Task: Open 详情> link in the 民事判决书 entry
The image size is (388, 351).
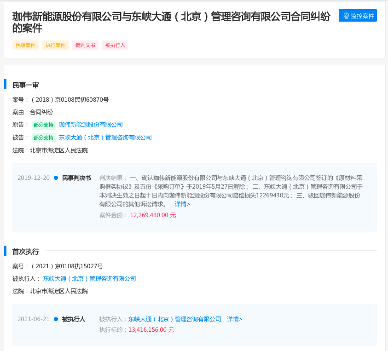Action: click(x=182, y=204)
